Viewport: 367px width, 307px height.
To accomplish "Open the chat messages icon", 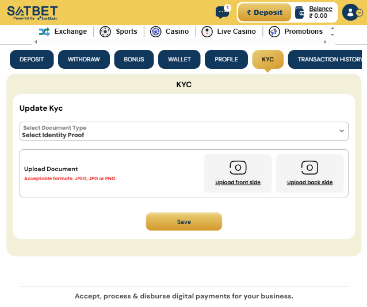I will [222, 13].
